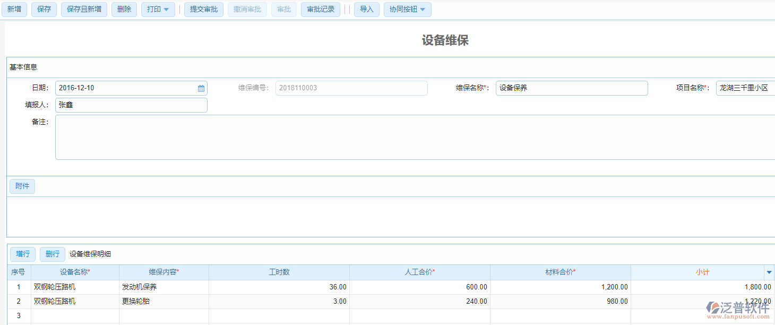Image resolution: width=775 pixels, height=325 pixels.
Task: Open the 协同按钮 dropdown menu
Action: (x=407, y=9)
